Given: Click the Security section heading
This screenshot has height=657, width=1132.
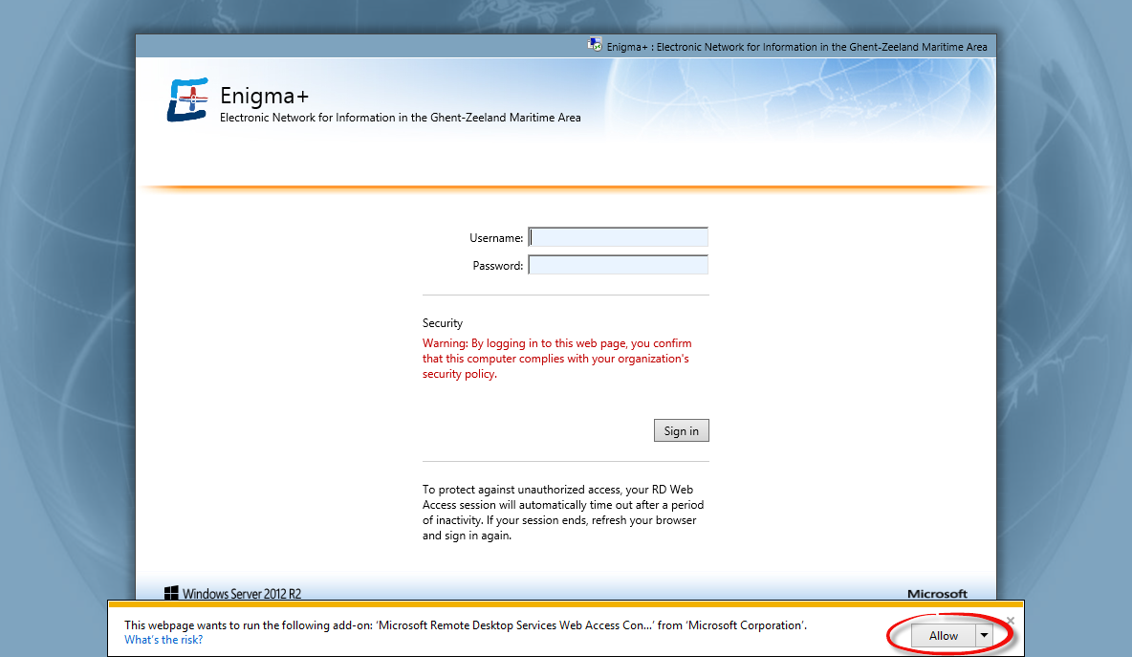Looking at the screenshot, I should pyautogui.click(x=443, y=323).
